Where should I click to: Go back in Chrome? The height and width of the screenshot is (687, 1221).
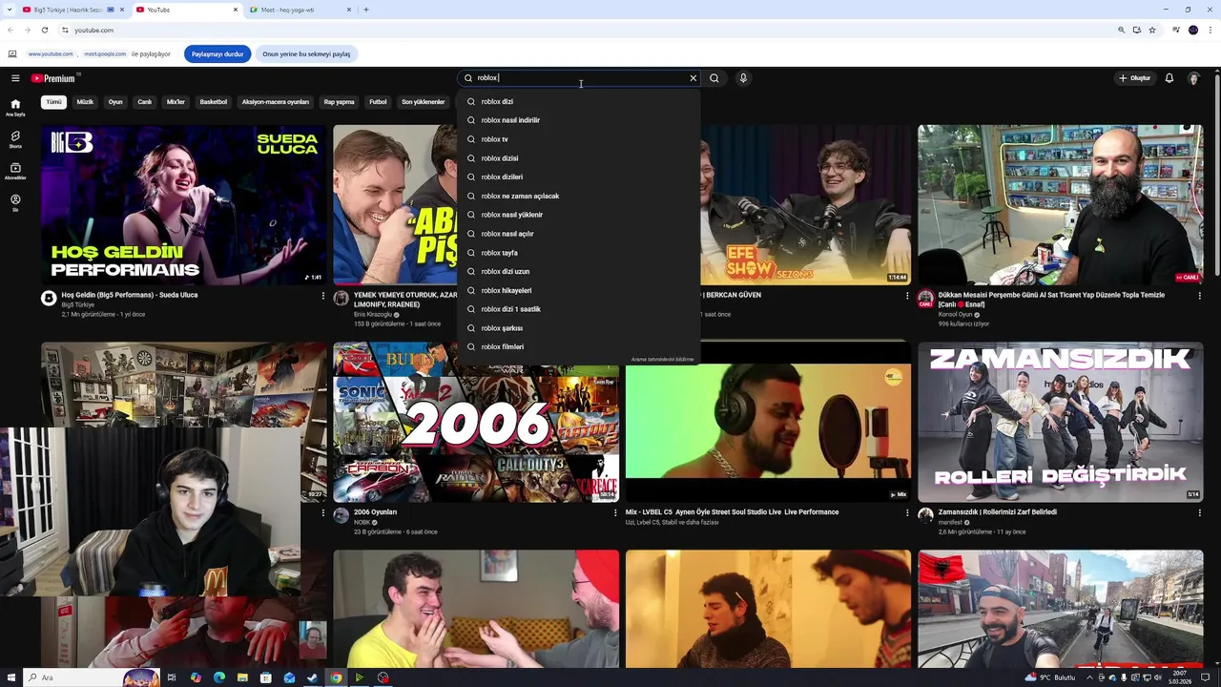point(10,30)
